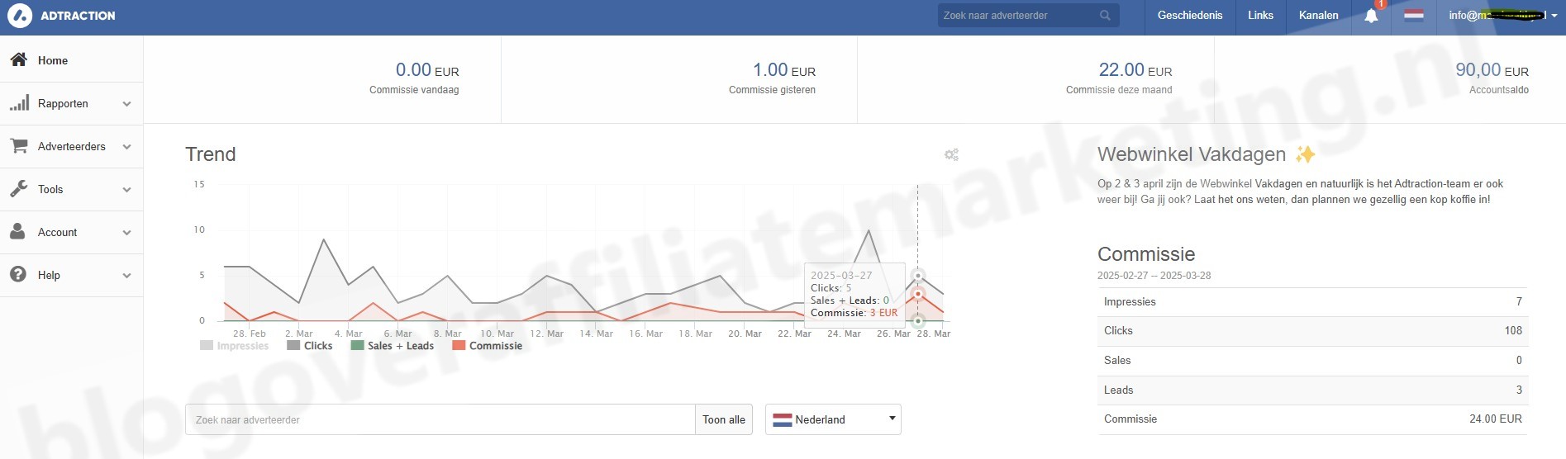Click the Home house icon
The width and height of the screenshot is (1566, 459).
(19, 60)
